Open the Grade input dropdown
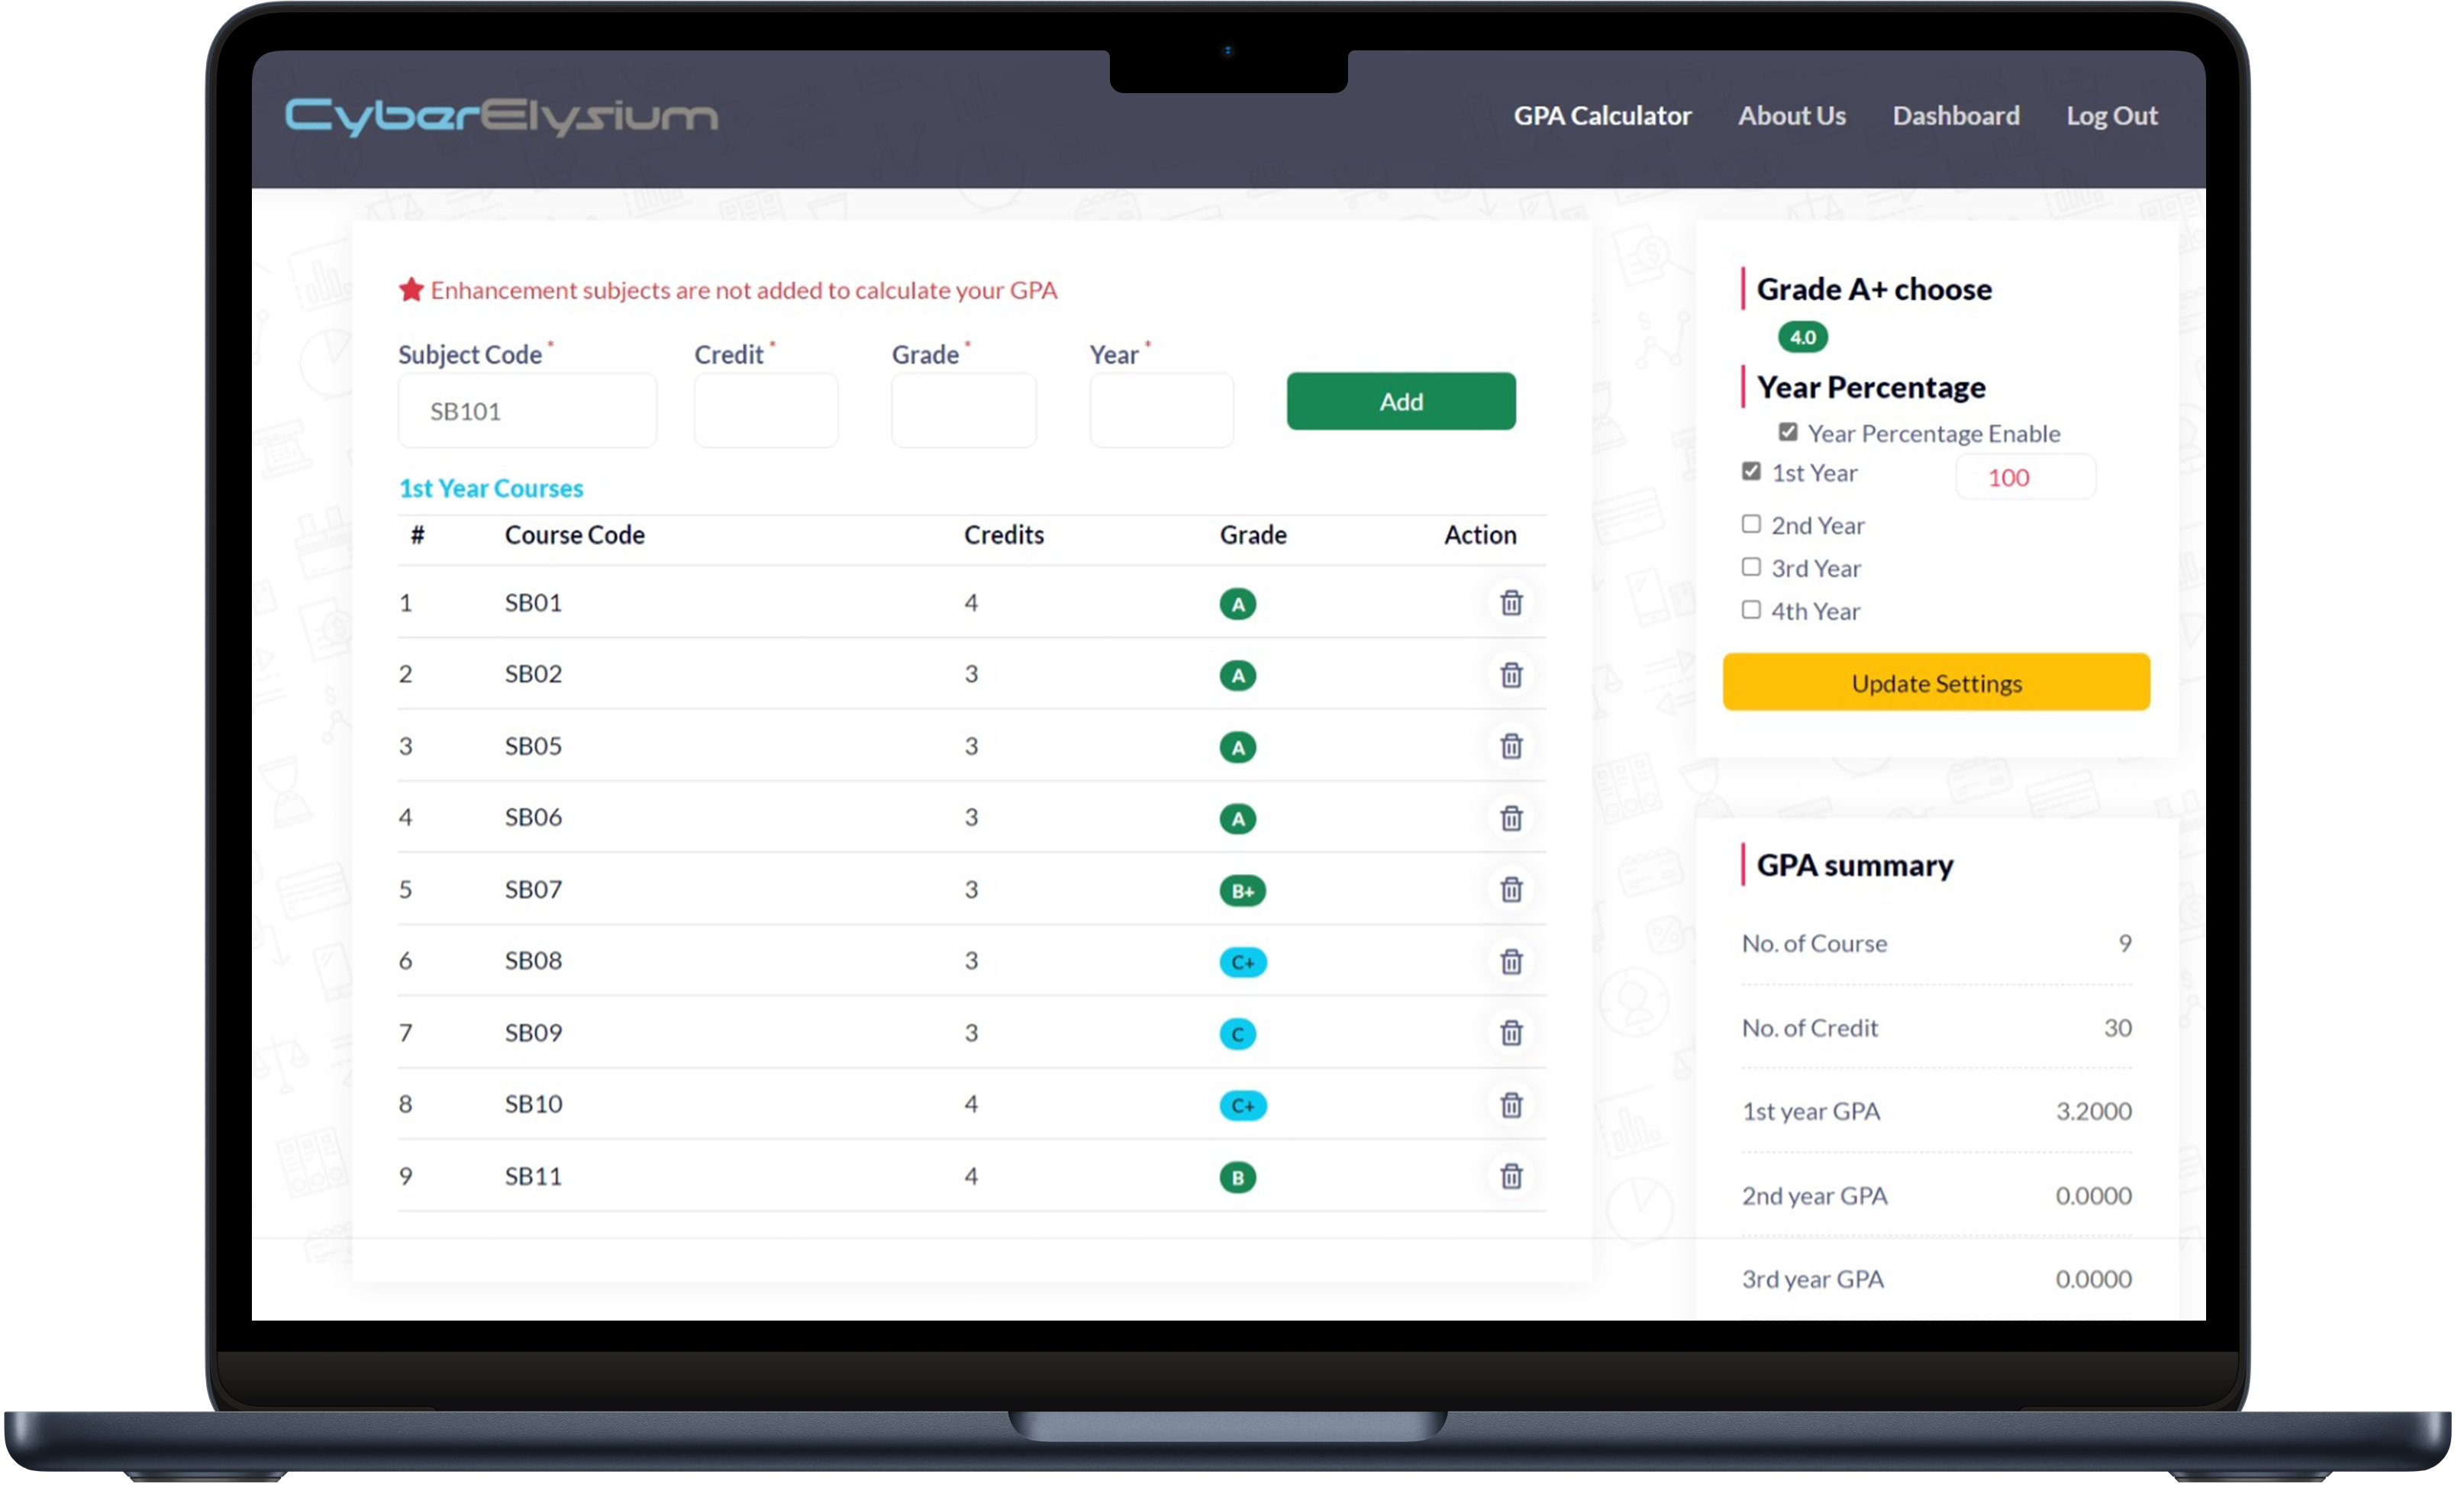The height and width of the screenshot is (1487, 2458). [963, 410]
